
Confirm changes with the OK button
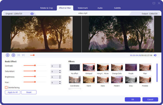click(133, 99)
